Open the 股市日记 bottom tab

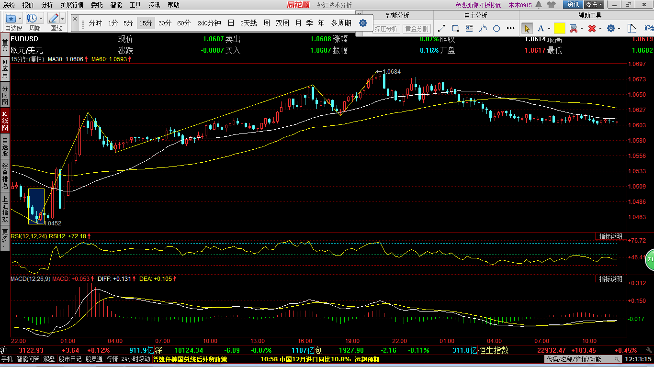pyautogui.click(x=70, y=359)
